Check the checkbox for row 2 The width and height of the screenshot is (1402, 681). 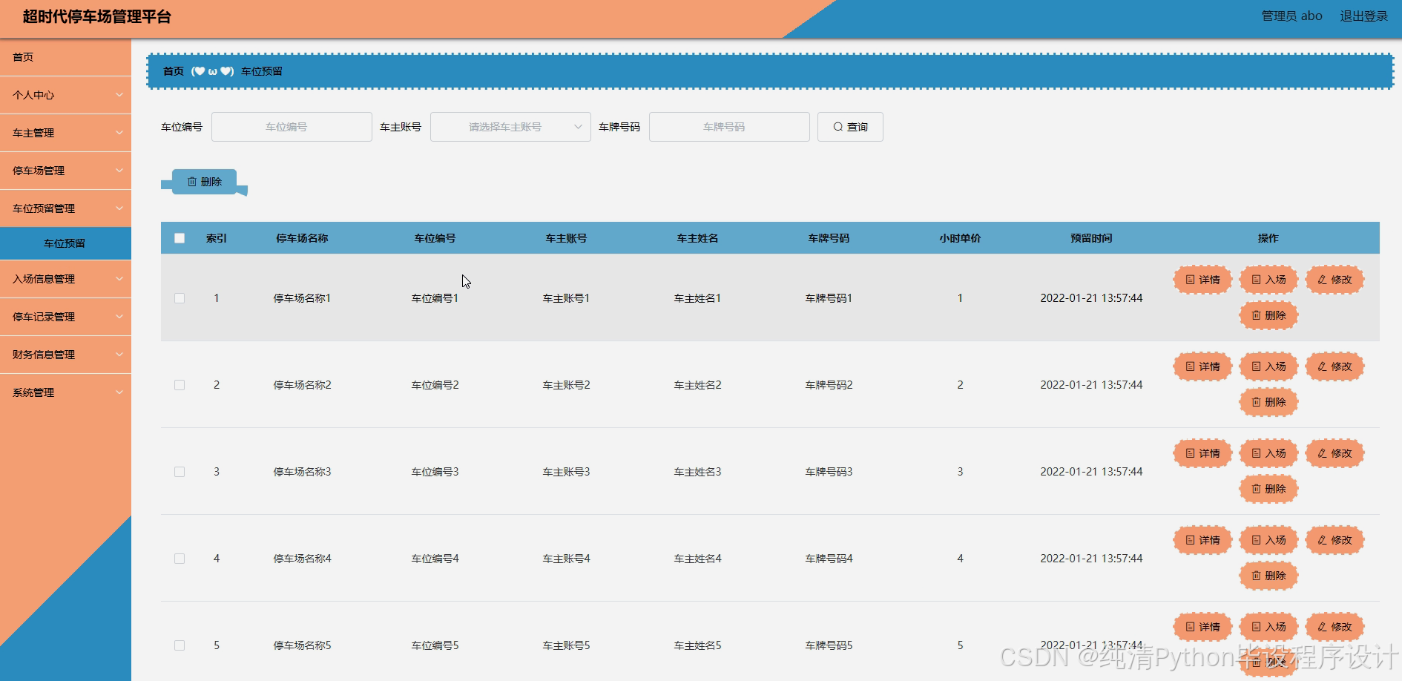180,385
